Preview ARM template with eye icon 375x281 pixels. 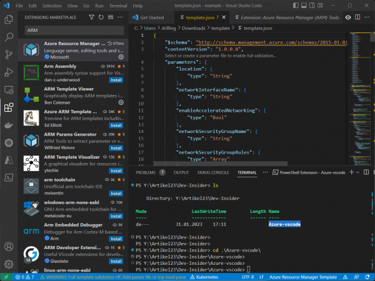click(348, 17)
